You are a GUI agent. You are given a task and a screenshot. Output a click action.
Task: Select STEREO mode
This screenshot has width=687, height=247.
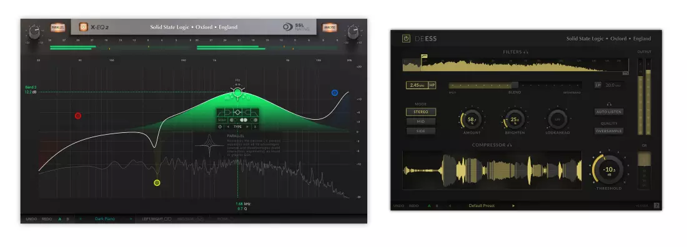coord(421,112)
